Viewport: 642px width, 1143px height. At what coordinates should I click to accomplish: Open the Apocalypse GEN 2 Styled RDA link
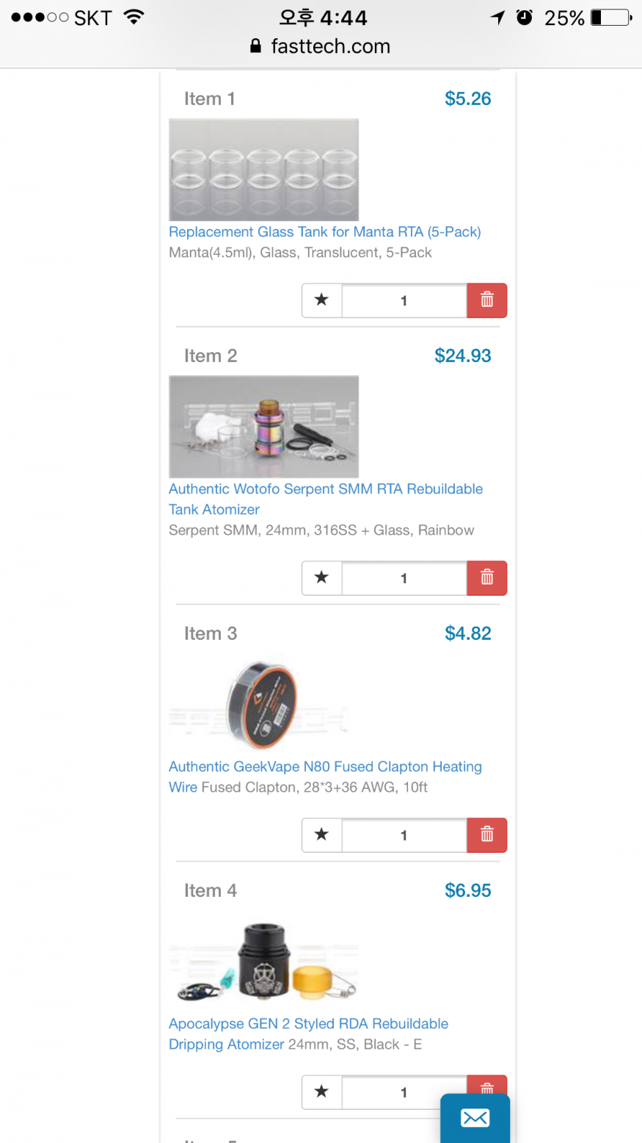308,1034
